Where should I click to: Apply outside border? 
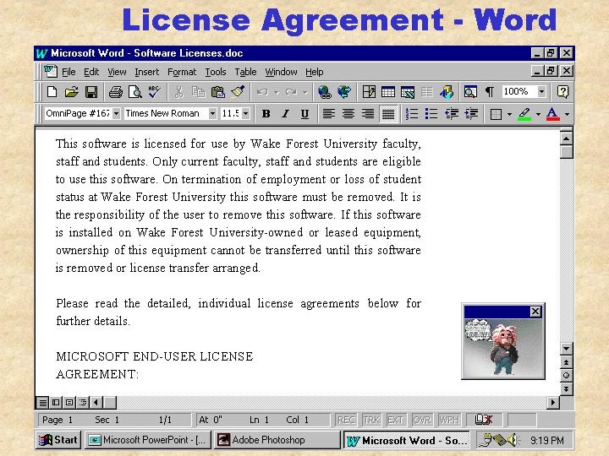coord(496,114)
